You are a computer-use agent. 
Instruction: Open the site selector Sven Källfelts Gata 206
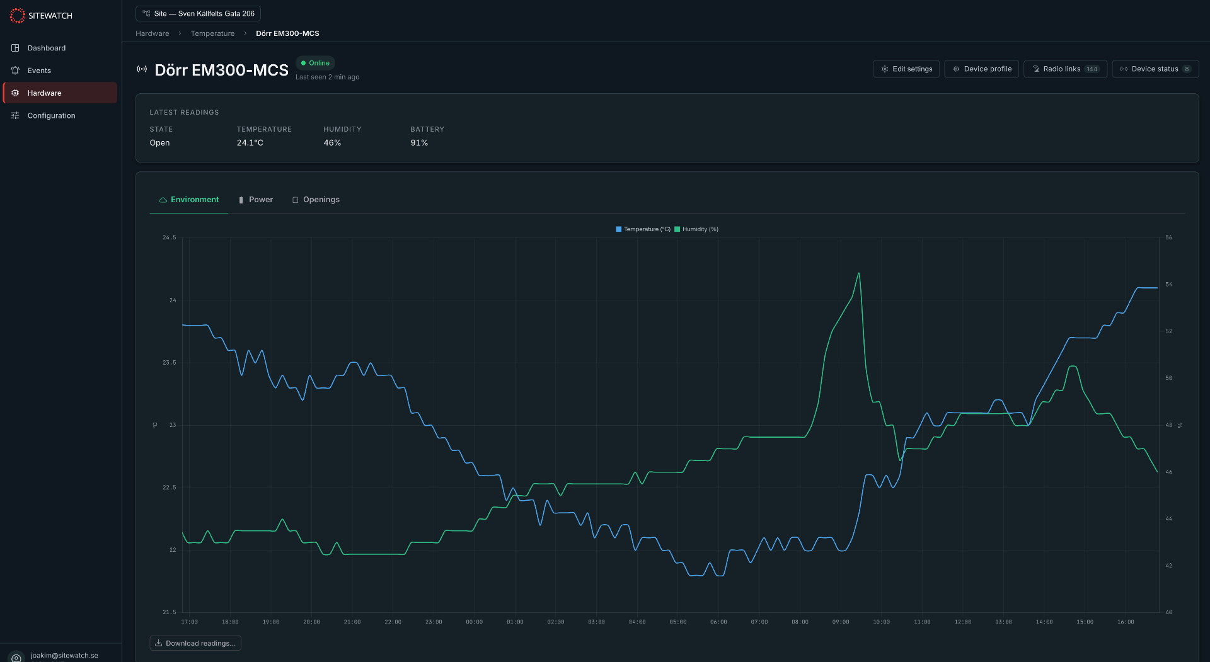coord(198,13)
